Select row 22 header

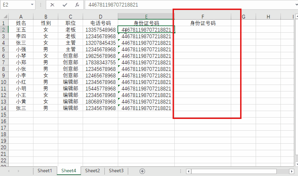pos(4,160)
